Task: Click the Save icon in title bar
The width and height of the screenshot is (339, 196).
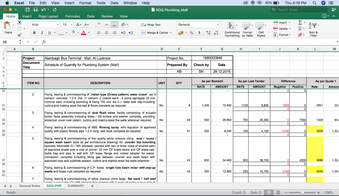Action: 35,10
